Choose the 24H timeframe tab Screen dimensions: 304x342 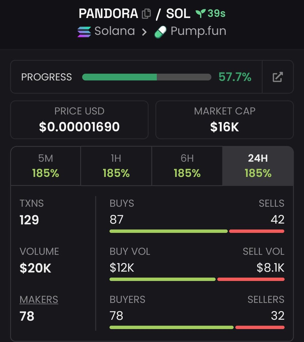tap(258, 166)
